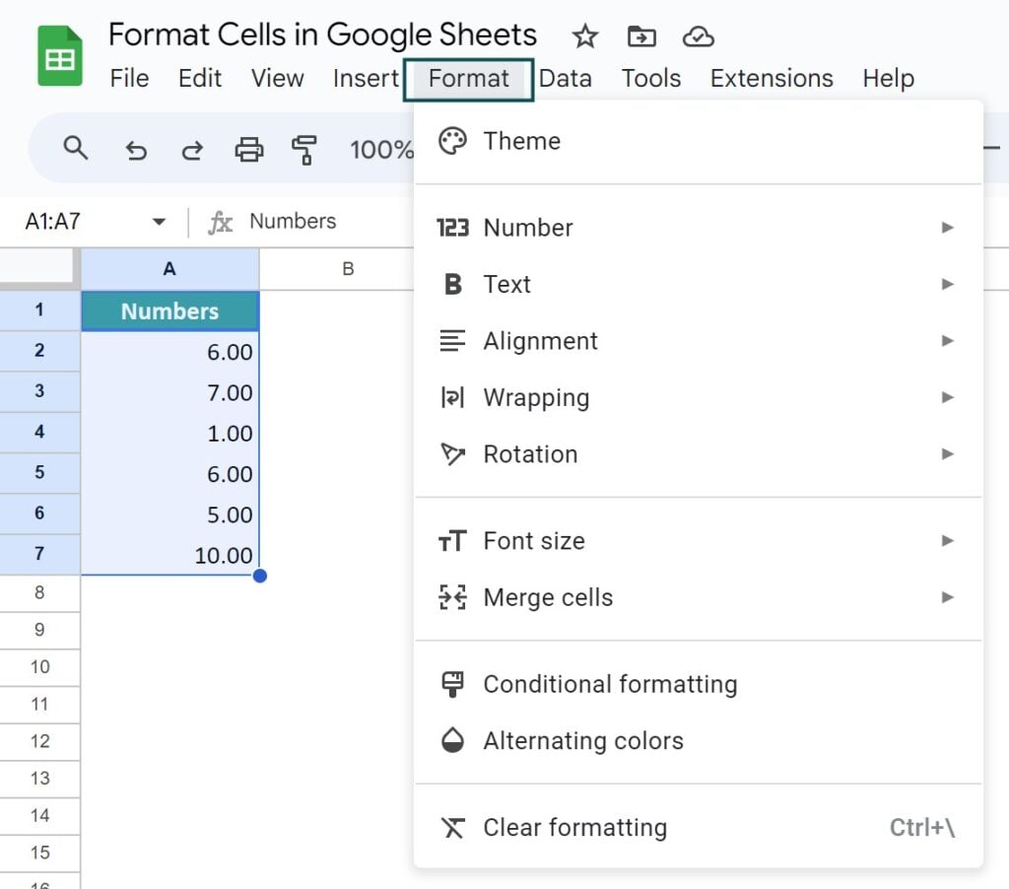Select row 4 header
Image resolution: width=1009 pixels, height=889 pixels.
point(39,432)
